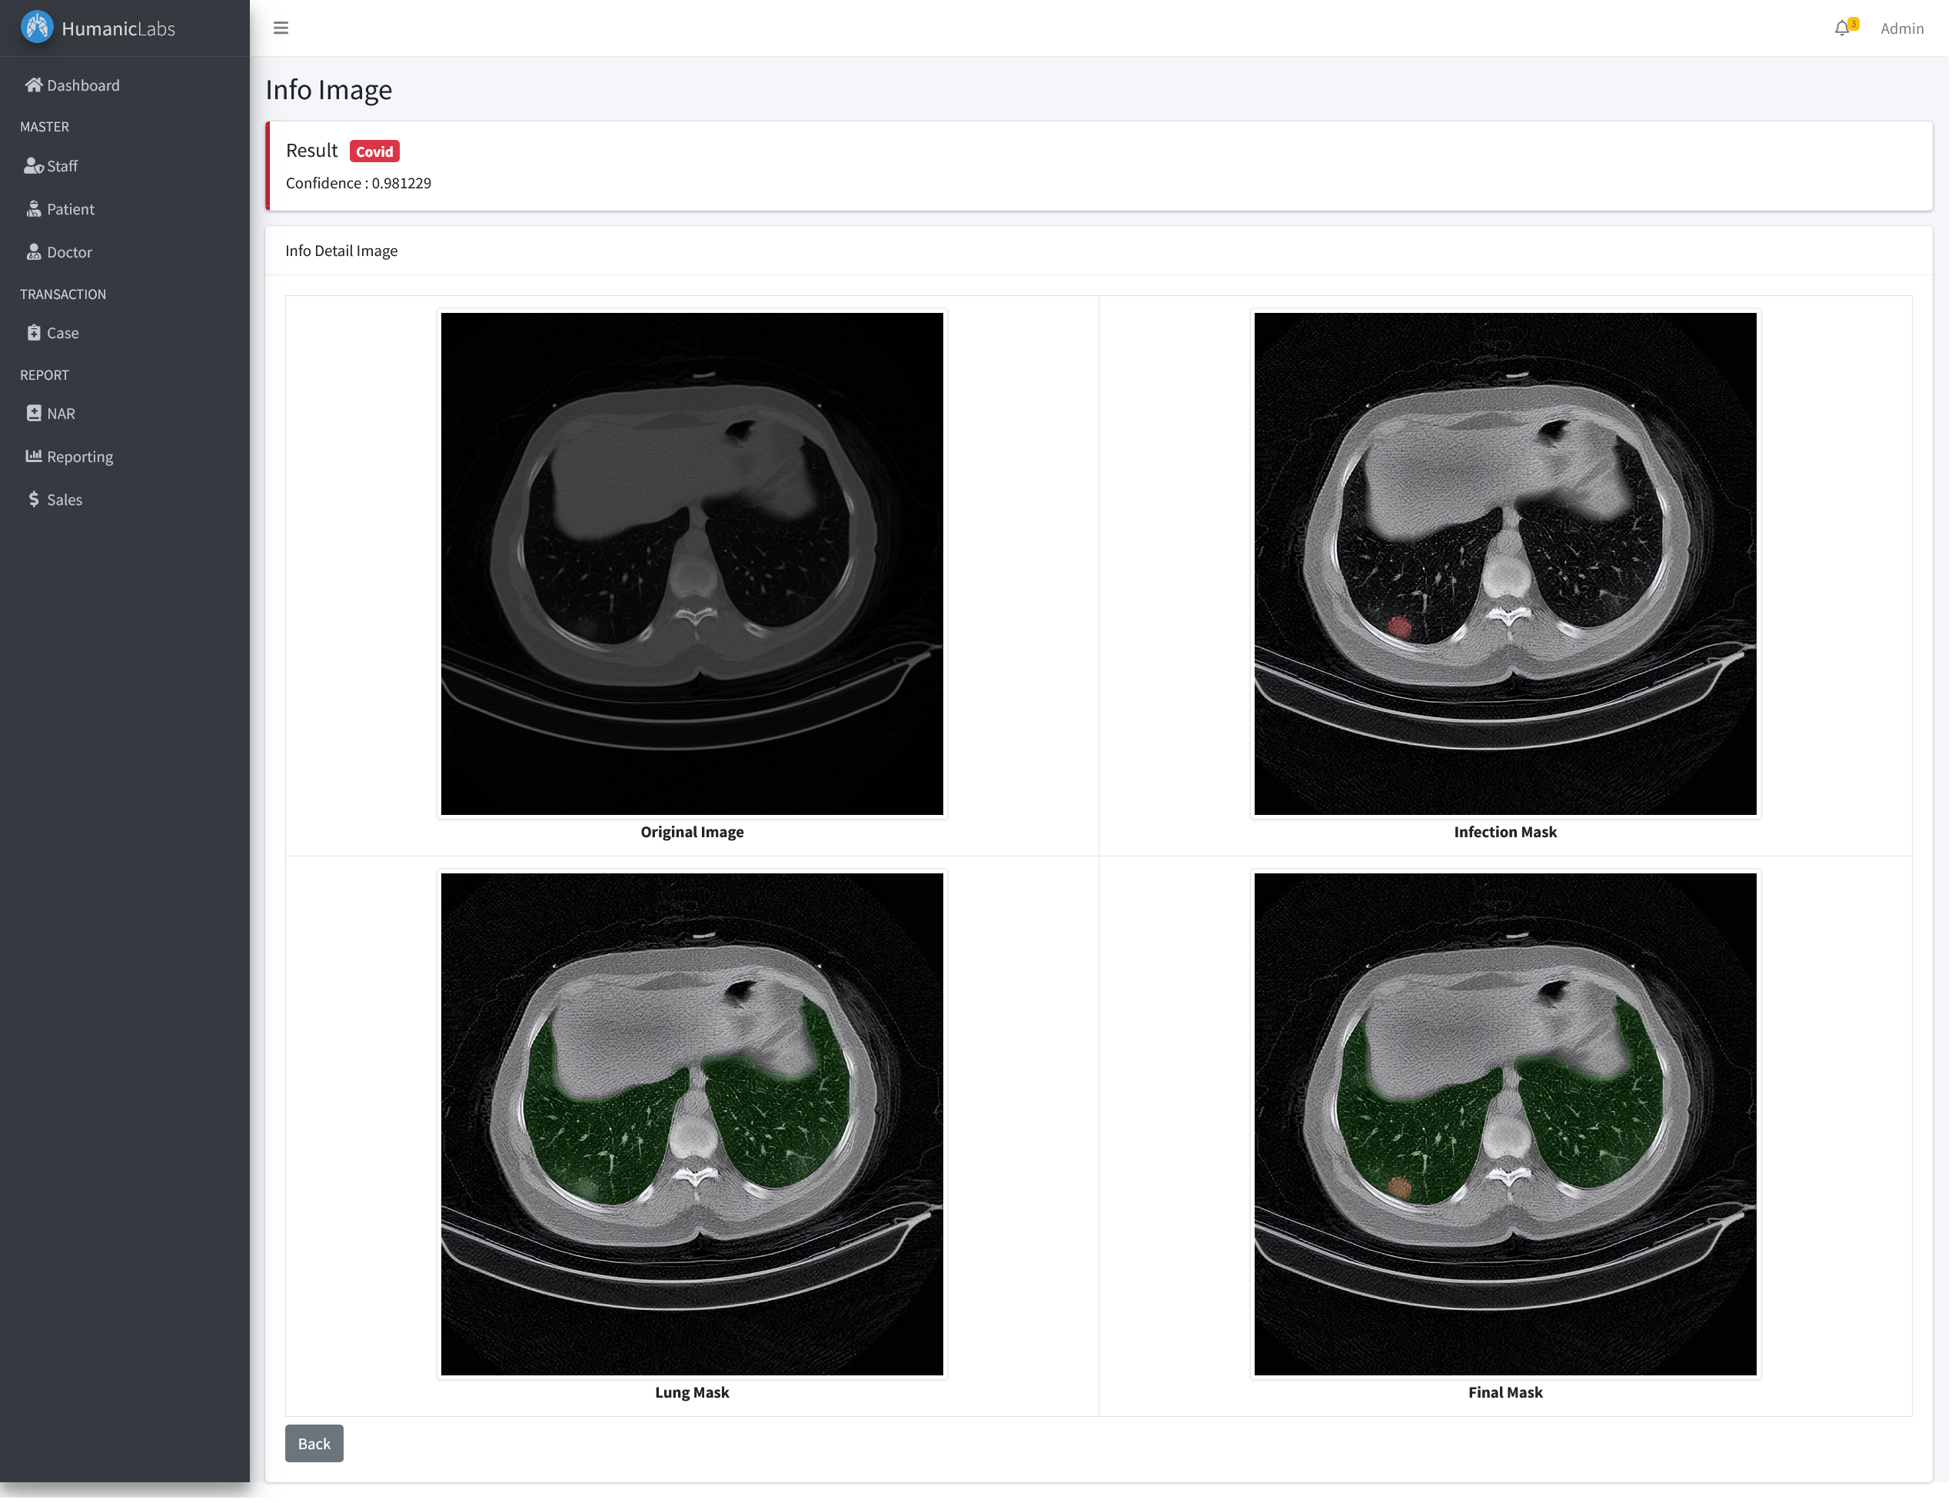The image size is (1955, 1503).
Task: Click the NAR report icon
Action: coord(34,414)
